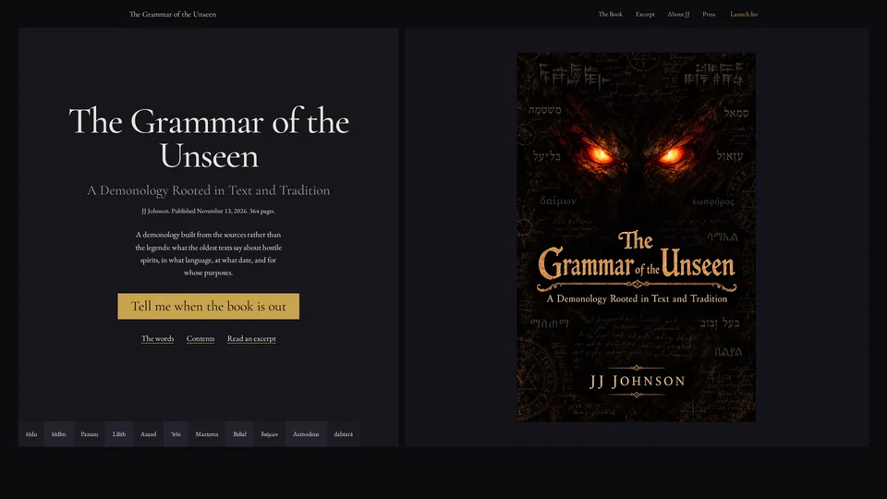The width and height of the screenshot is (887, 499).
Task: Go to the Excerpt nav link
Action: pyautogui.click(x=645, y=14)
